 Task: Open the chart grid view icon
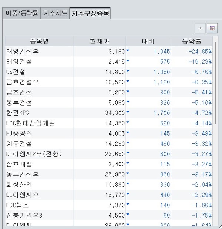(212, 28)
